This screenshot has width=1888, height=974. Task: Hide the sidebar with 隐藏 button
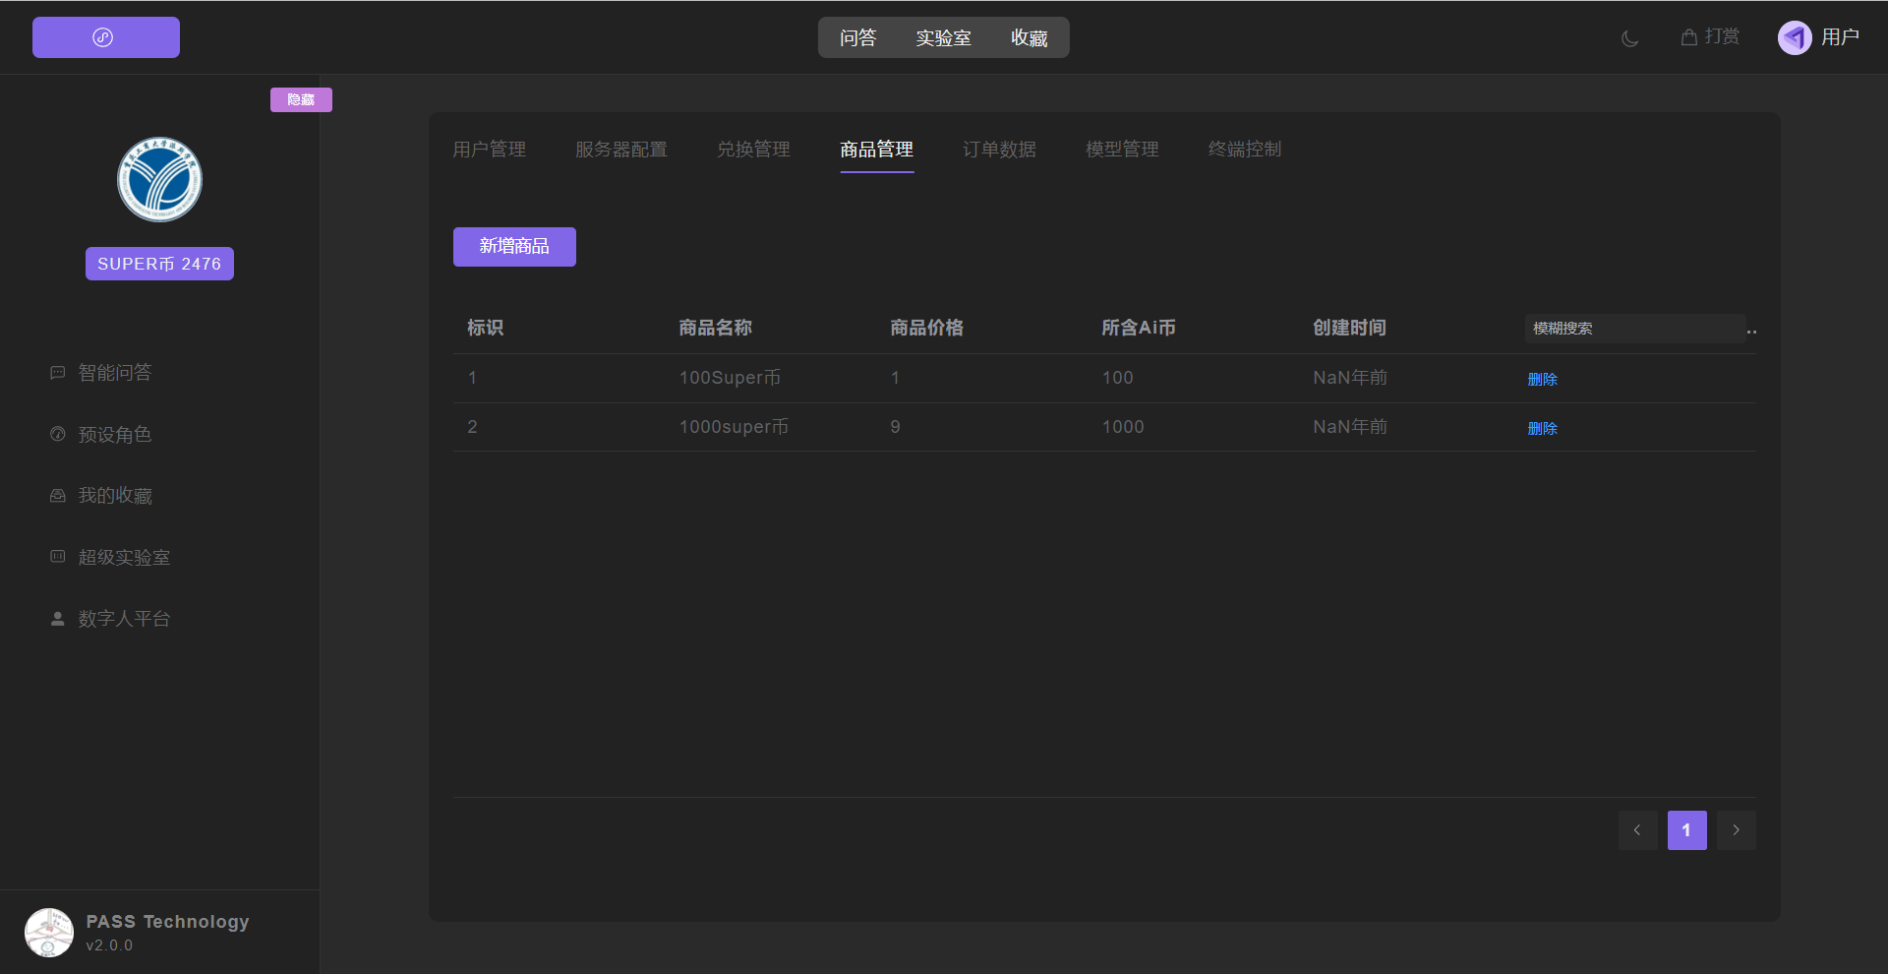pos(301,99)
